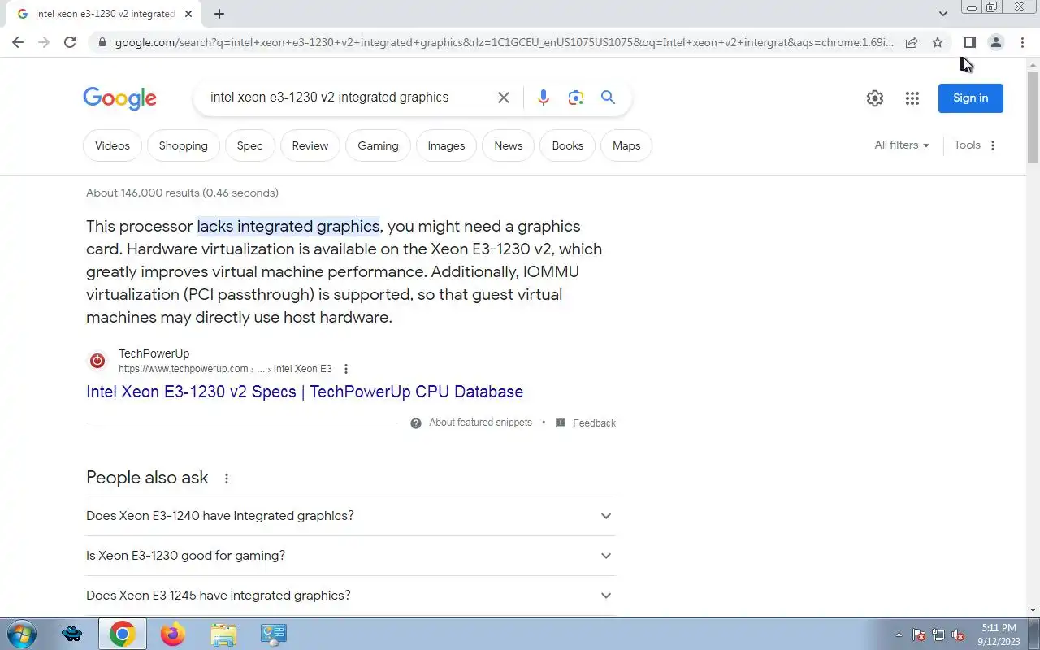The image size is (1040, 650).
Task: Open the Chrome three-dot menu
Action: point(1022,42)
